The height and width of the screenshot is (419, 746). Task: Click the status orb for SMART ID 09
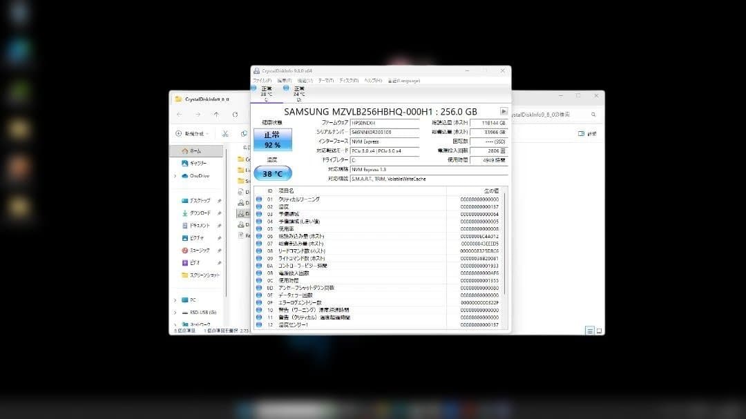click(x=259, y=258)
